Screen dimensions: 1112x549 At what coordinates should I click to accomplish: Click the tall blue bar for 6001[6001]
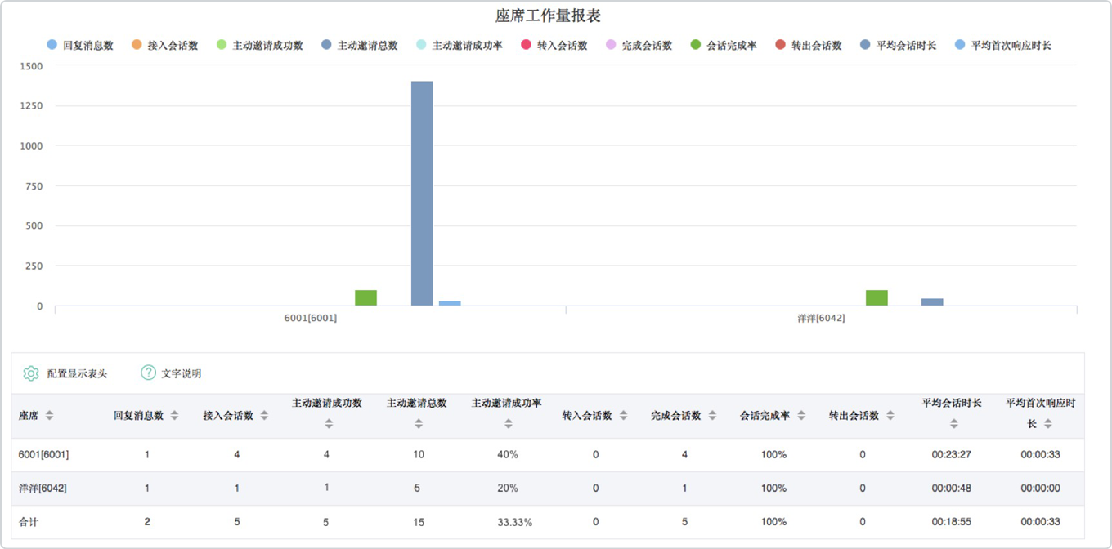tap(422, 194)
